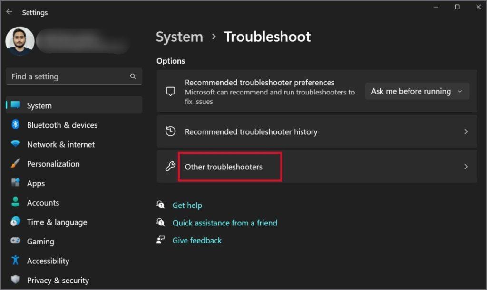
Task: Click the Troubleshoot page heading
Action: click(267, 37)
